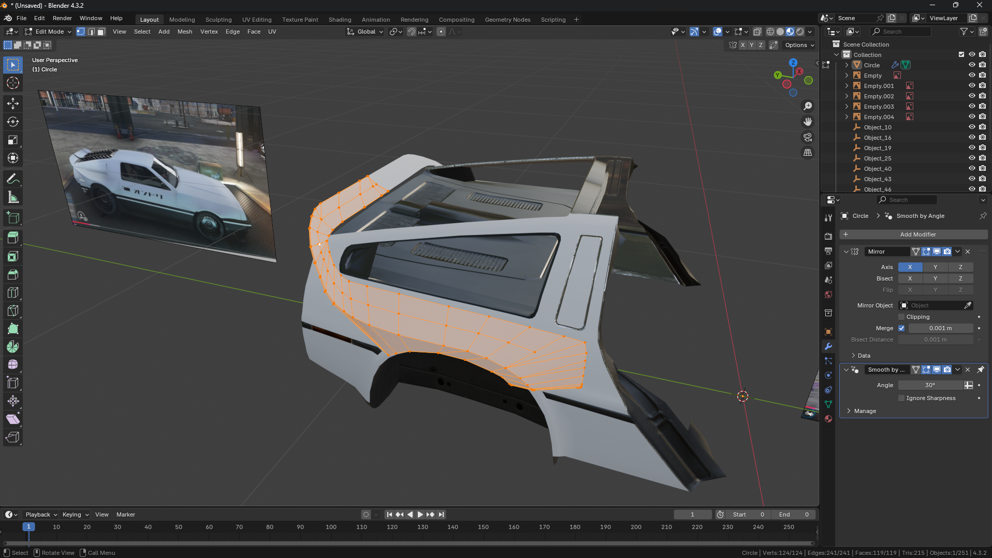The width and height of the screenshot is (992, 558).
Task: Hide Empty.002 in the outliner
Action: (972, 96)
